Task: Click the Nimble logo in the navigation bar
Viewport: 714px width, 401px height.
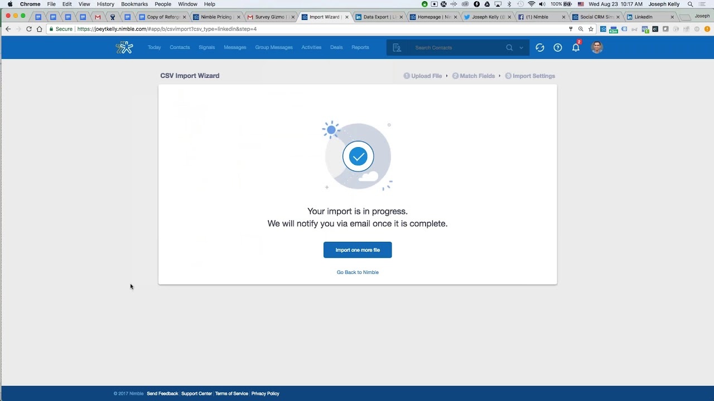Action: [124, 47]
